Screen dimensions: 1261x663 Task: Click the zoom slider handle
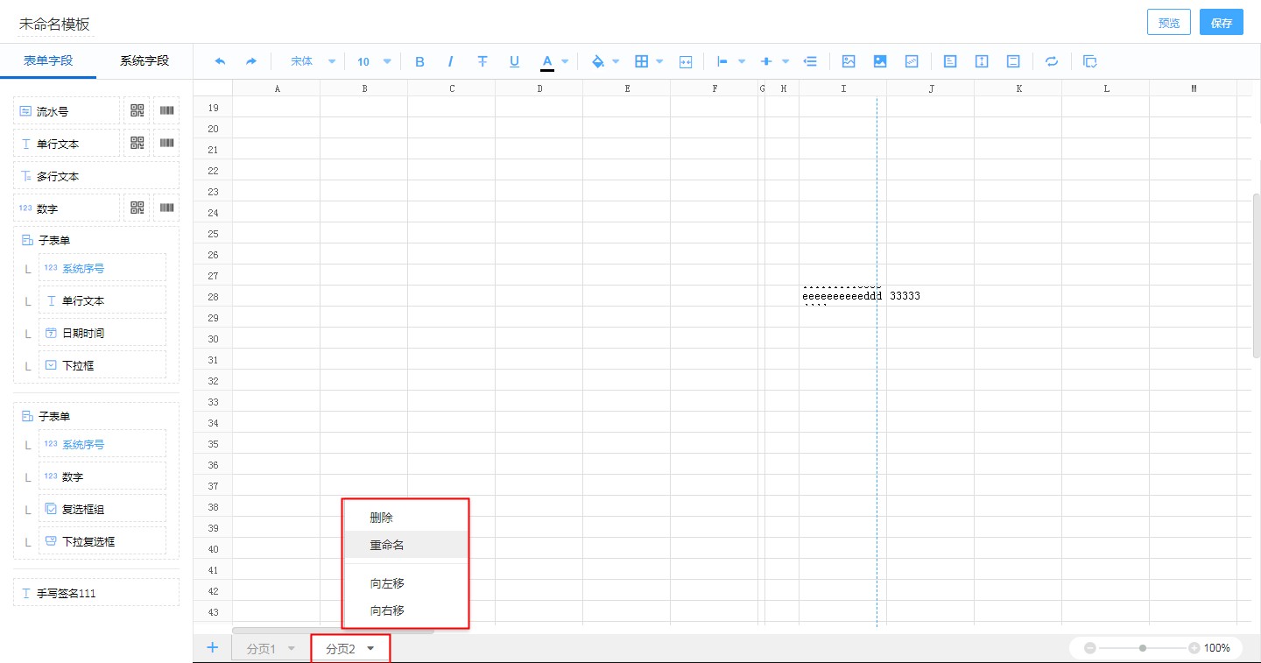1143,648
